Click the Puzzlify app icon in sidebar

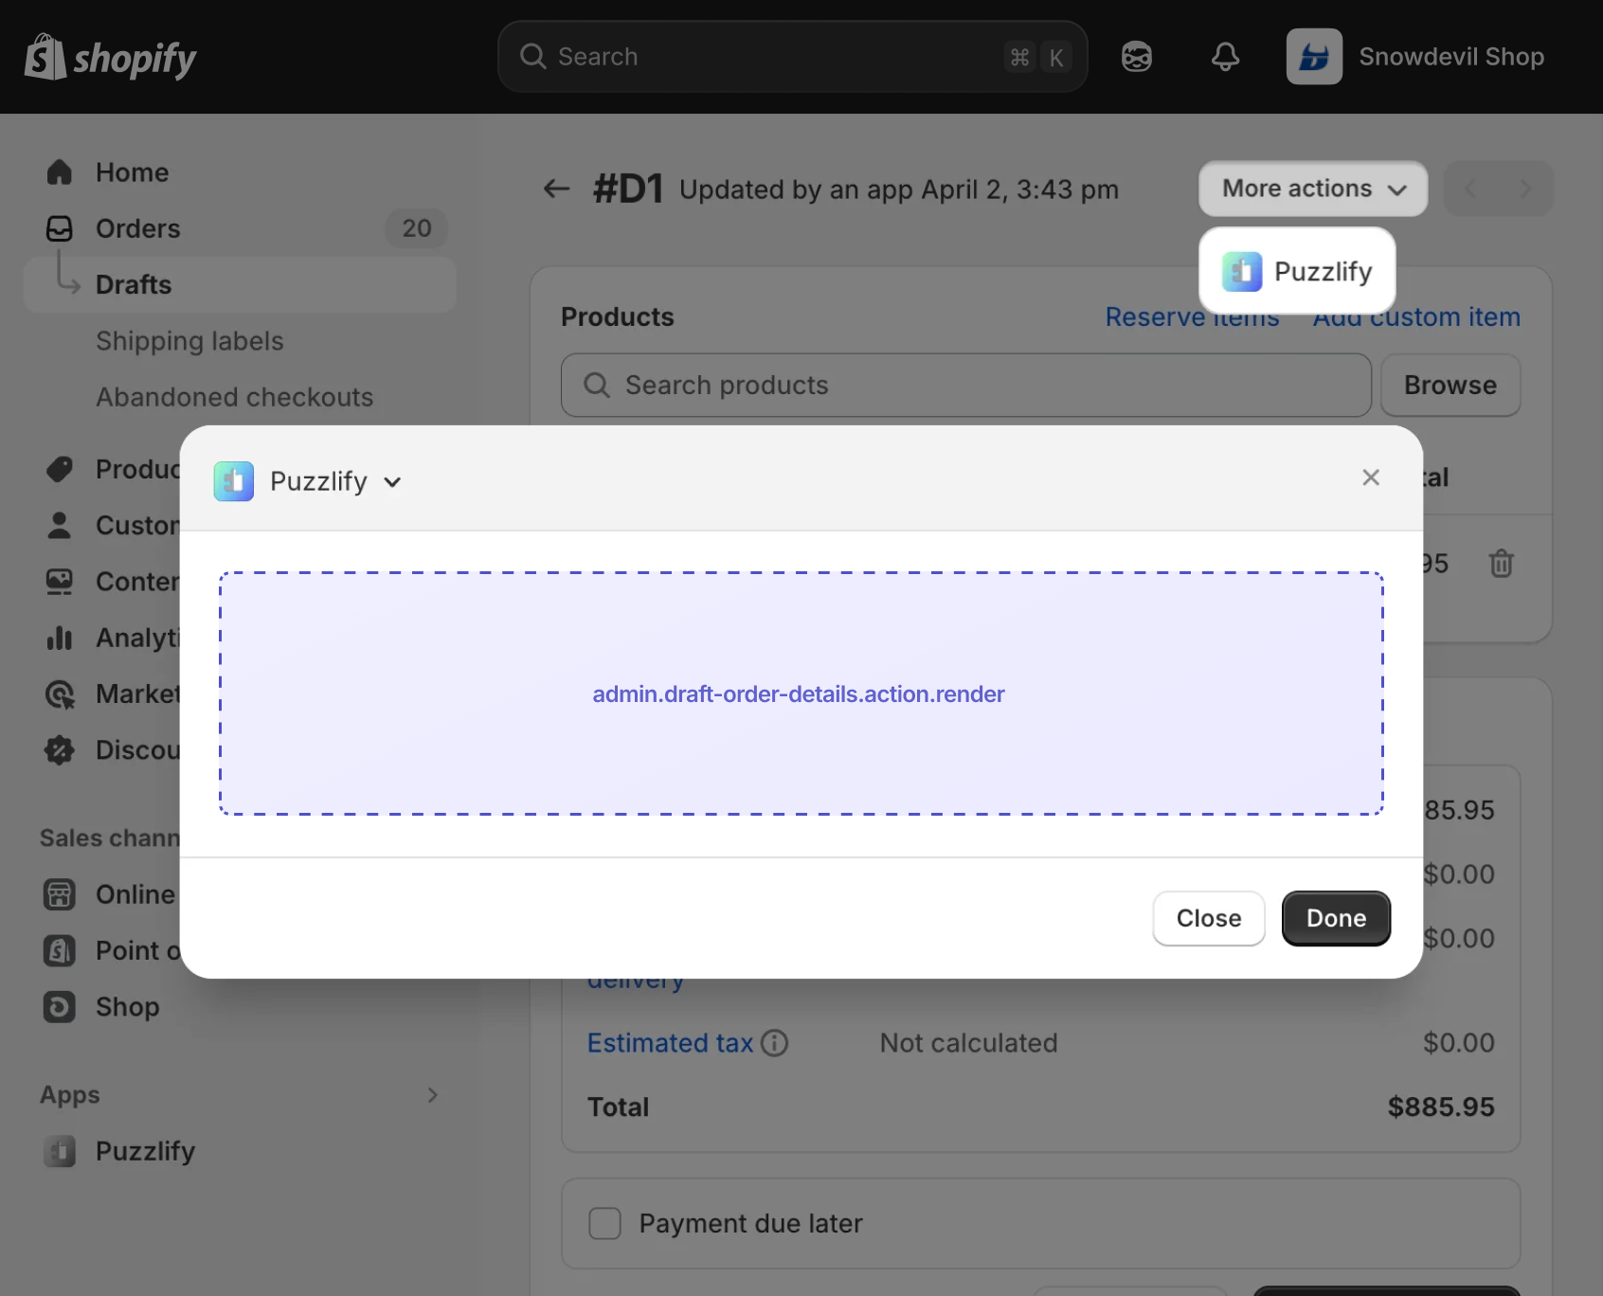[60, 1151]
